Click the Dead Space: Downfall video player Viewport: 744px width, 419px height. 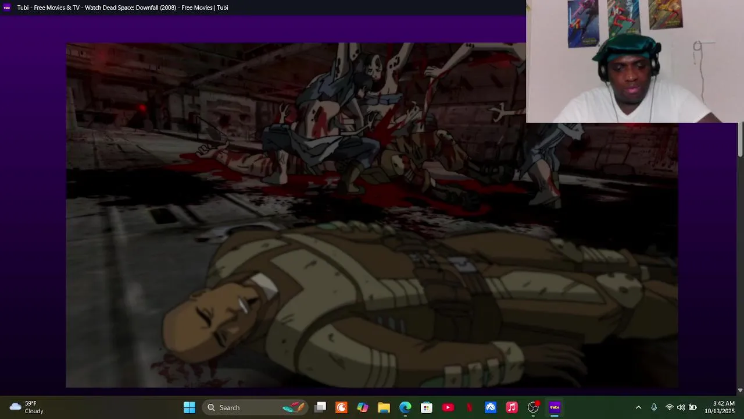(x=372, y=215)
